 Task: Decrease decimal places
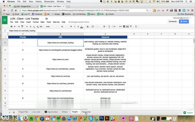(34, 27)
